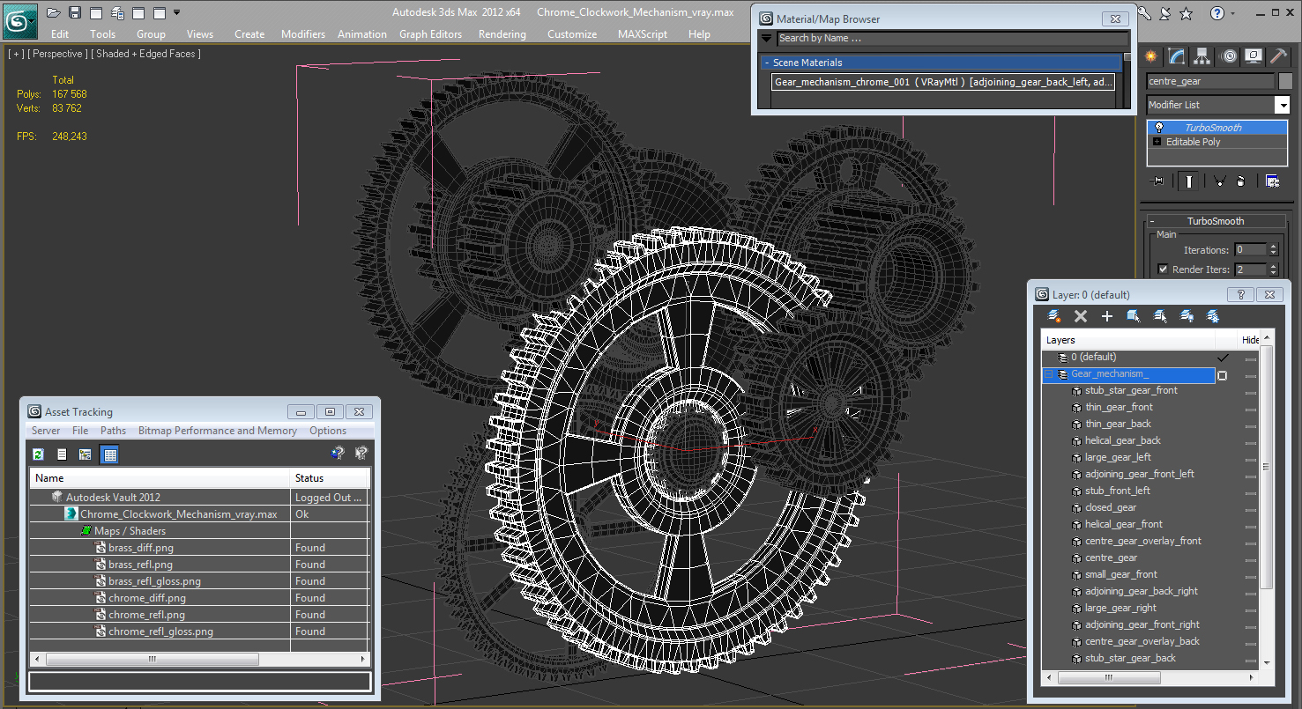Viewport: 1302px width, 709px height.
Task: Click the Search by Name field
Action: click(952, 38)
